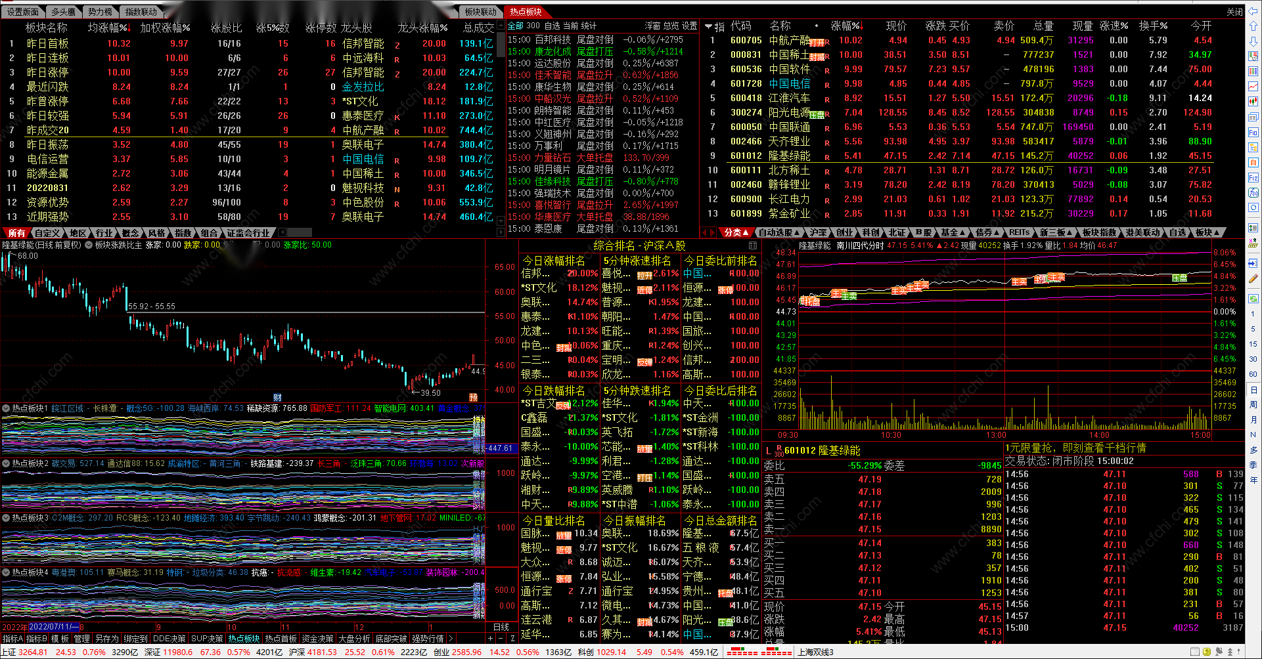Expand the 新三板 dropdown tab
Screen dimensions: 1262x659
click(1056, 232)
